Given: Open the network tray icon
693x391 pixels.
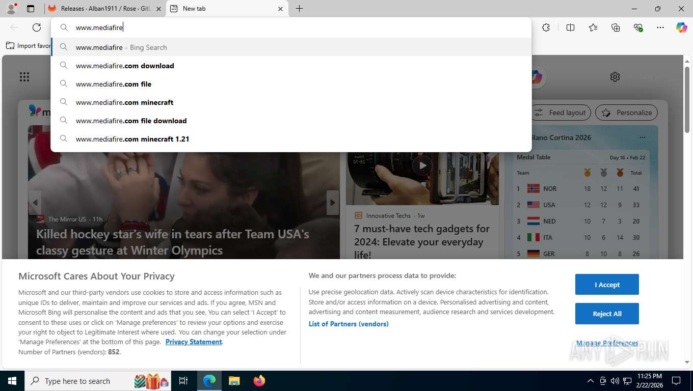Looking at the screenshot, I should point(627,381).
